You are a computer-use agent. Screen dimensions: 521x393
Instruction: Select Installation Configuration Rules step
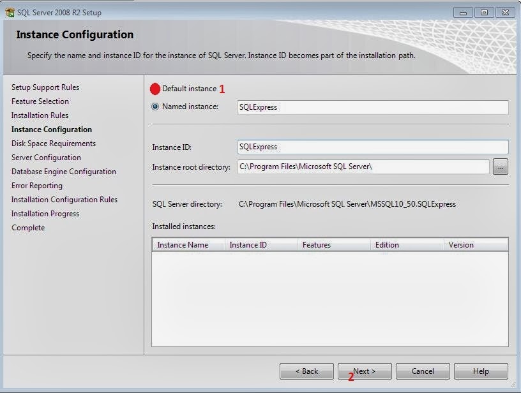[x=64, y=200]
